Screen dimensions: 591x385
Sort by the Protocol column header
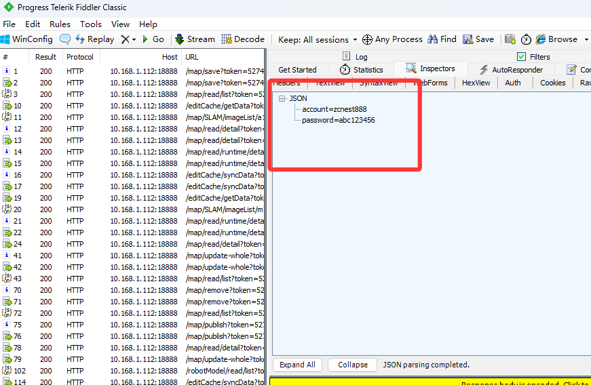point(80,57)
